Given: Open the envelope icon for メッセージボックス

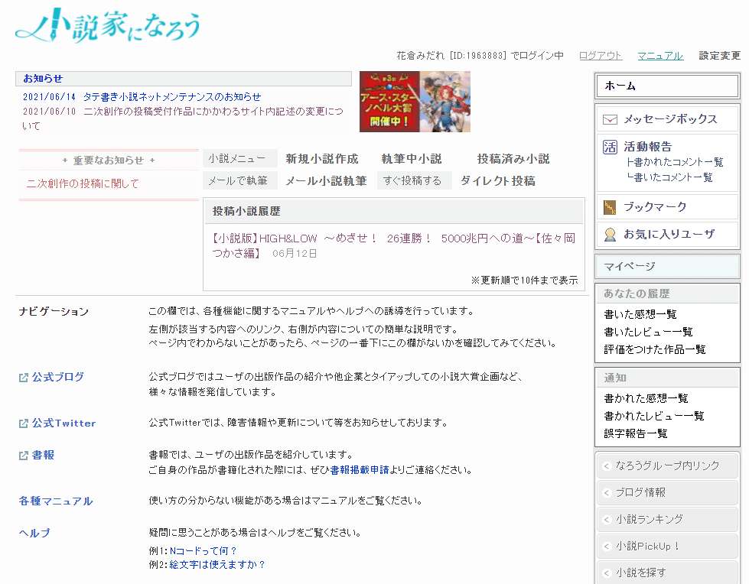Looking at the screenshot, I should (609, 119).
